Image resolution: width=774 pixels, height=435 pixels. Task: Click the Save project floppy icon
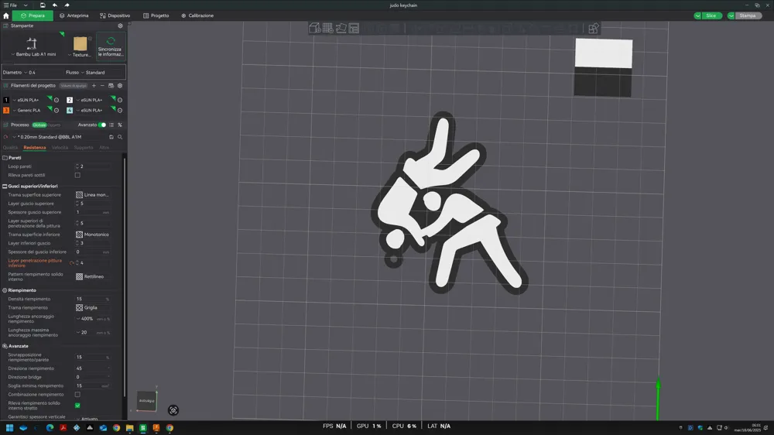coord(43,5)
